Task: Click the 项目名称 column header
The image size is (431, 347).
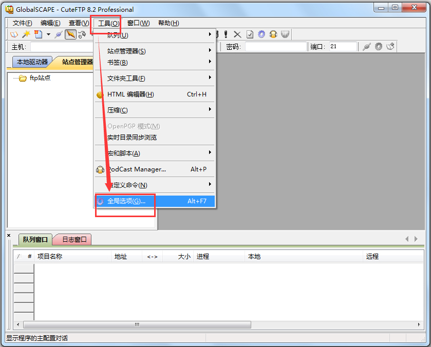Action: 73,257
